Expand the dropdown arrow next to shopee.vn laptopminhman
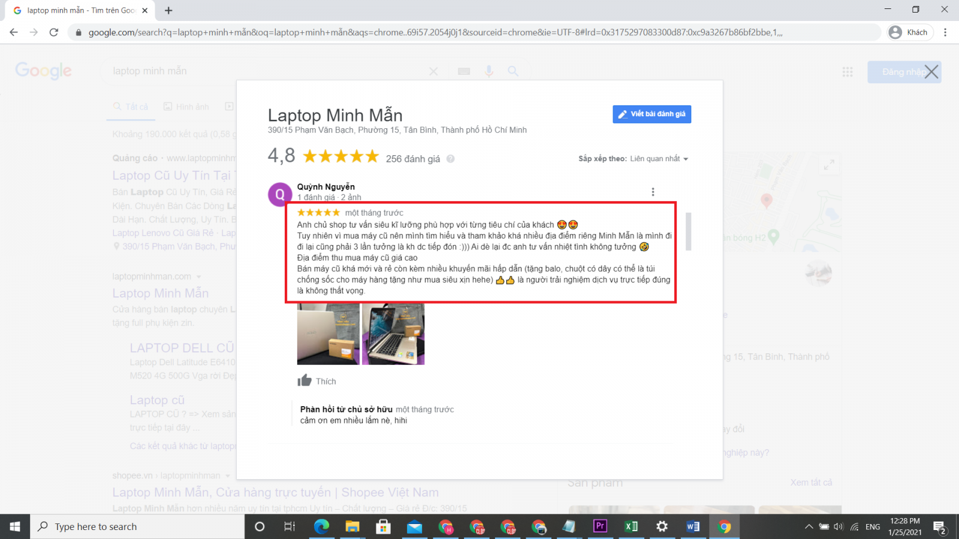The height and width of the screenshot is (539, 959). 227,476
